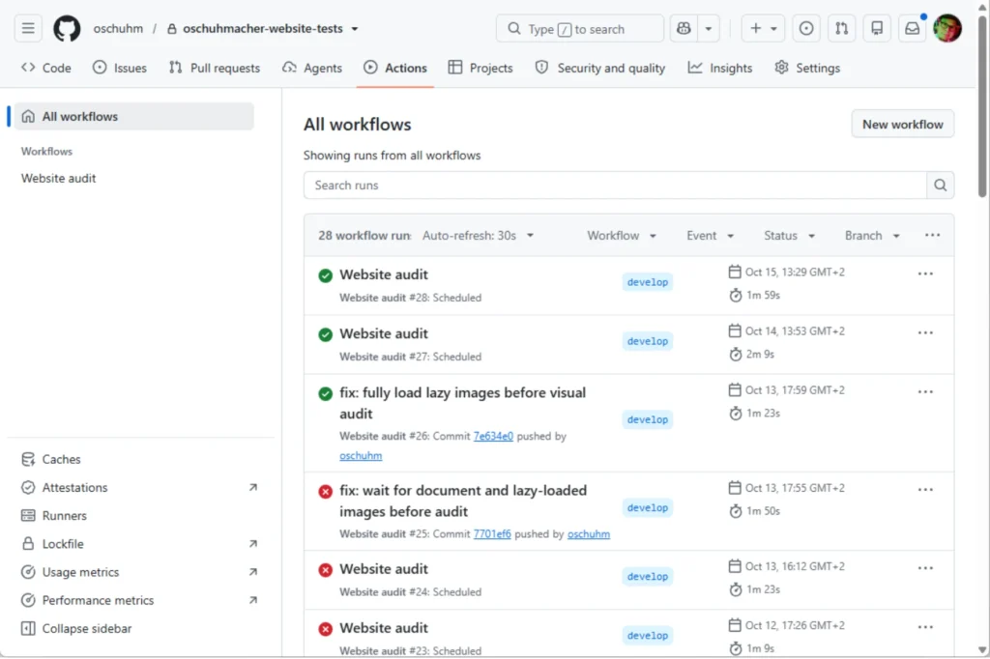
Task: Open Website audit run #27
Action: [x=384, y=333]
